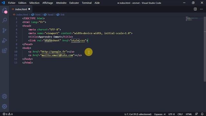Open the Terminal menu
206x116 pixels.
pyautogui.click(x=87, y=3)
